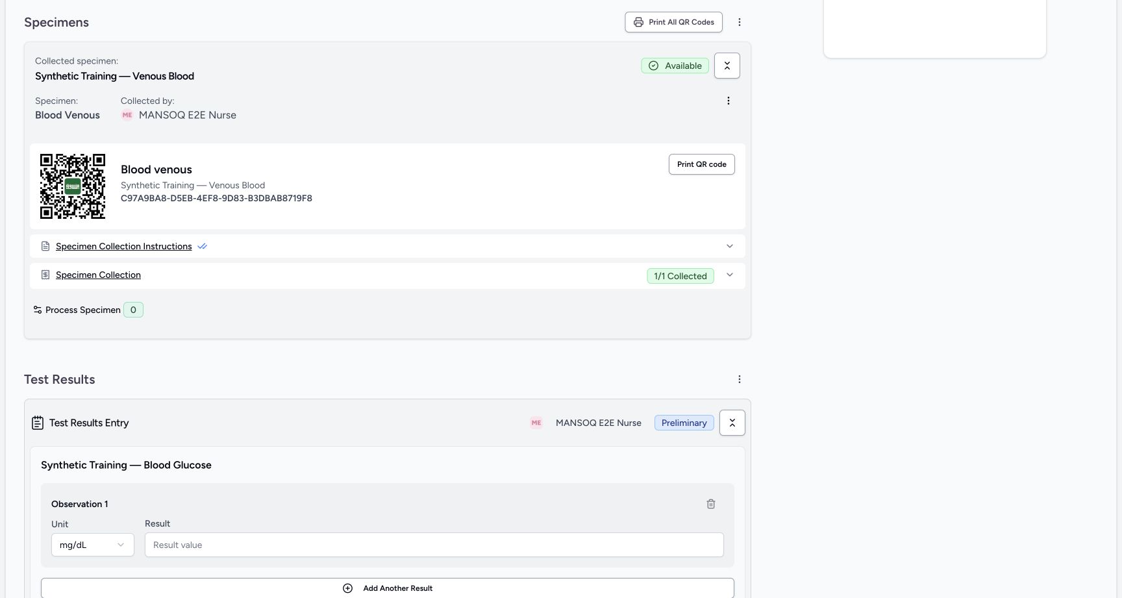This screenshot has height=598, width=1122.
Task: Click the Process Specimen label
Action: click(83, 310)
